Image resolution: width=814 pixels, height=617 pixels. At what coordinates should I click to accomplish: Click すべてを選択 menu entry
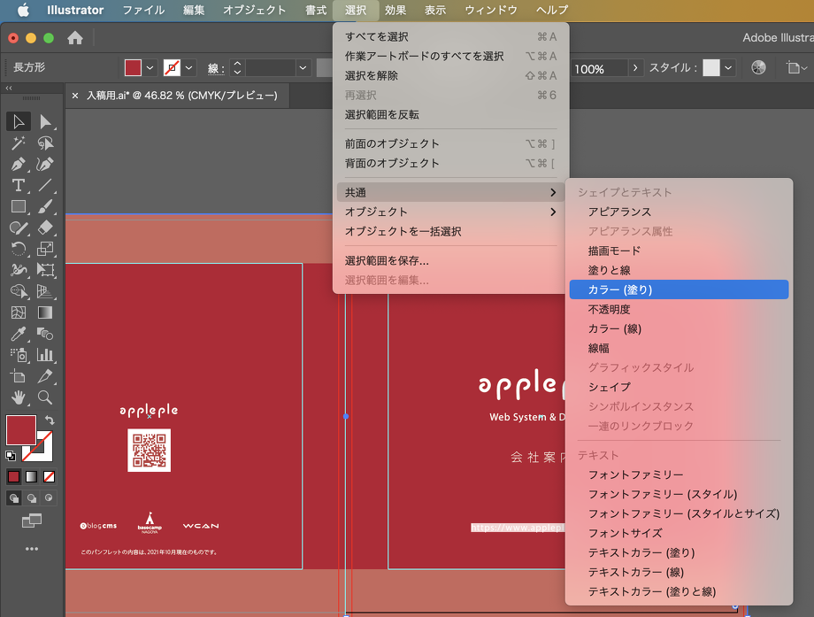pos(377,36)
